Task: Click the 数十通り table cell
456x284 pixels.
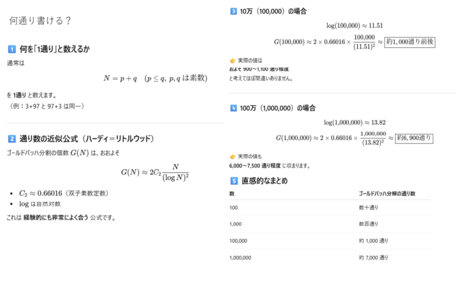Action: point(369,207)
